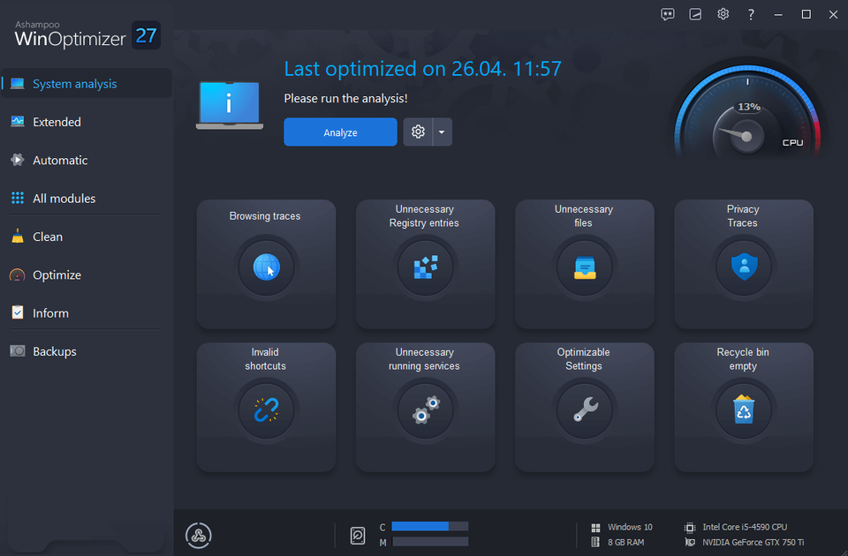Open the Unnecessary files cleaner icon
The width and height of the screenshot is (848, 556).
[584, 267]
